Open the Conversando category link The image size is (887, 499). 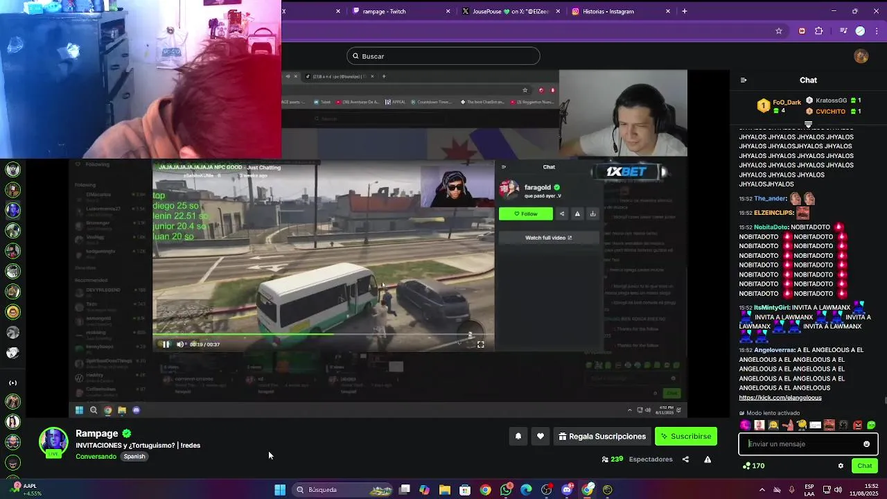point(96,457)
